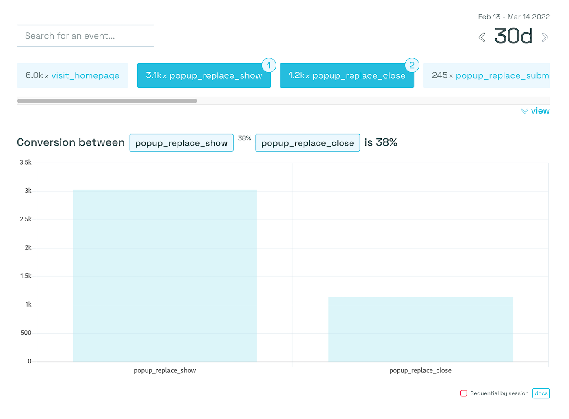The height and width of the screenshot is (419, 569).
Task: Select the visit_homepage event chip
Action: pos(72,75)
